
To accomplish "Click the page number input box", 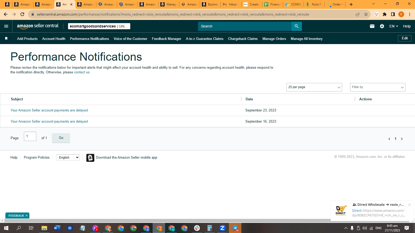I will coord(30,136).
